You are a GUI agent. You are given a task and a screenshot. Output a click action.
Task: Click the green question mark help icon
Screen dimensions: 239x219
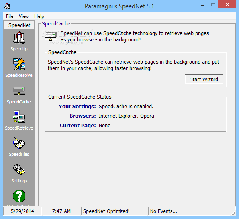pos(19,196)
